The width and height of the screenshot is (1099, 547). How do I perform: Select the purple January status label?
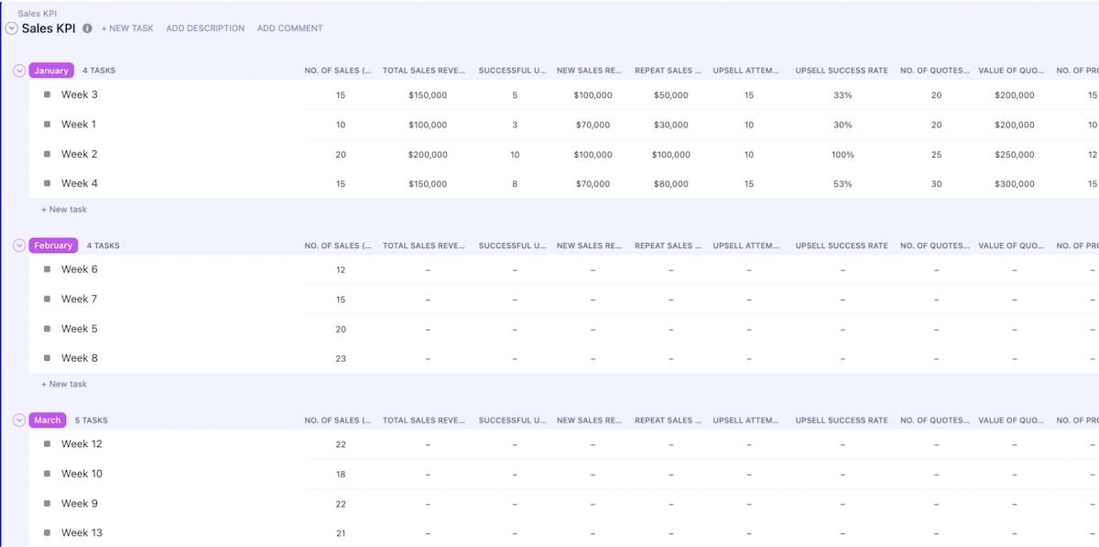click(x=51, y=71)
